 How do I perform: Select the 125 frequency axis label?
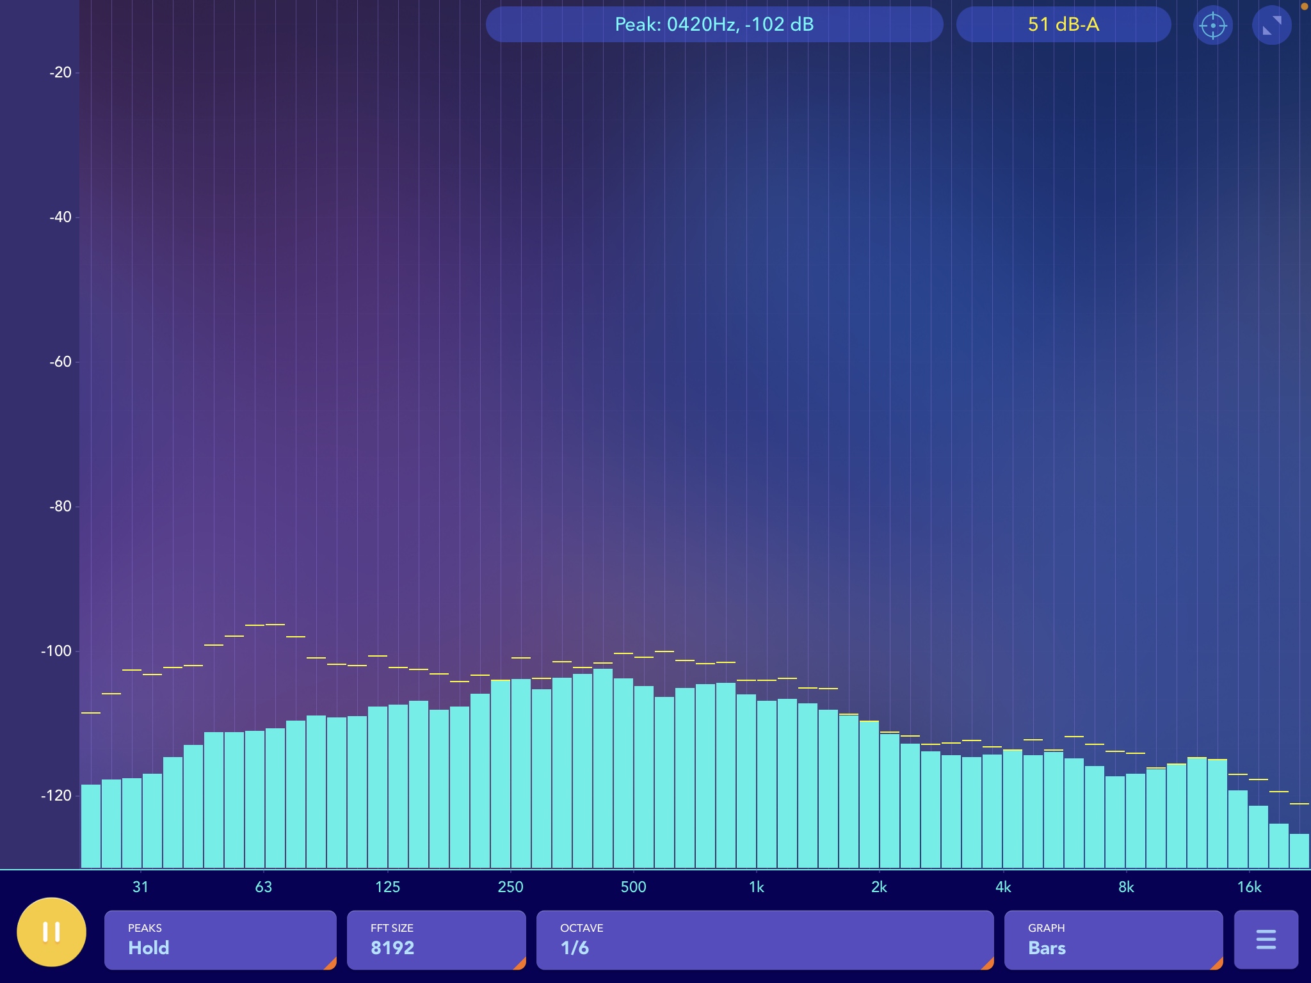(x=387, y=887)
